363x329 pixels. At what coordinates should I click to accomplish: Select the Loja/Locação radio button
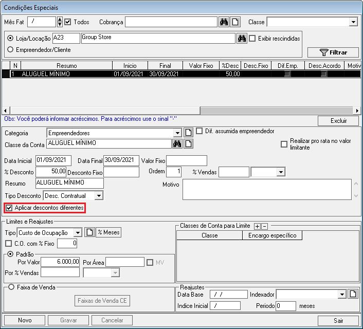click(x=10, y=38)
